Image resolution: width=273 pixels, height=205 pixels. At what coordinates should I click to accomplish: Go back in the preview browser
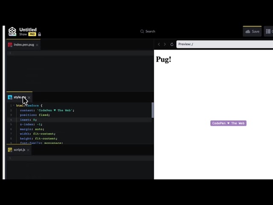(x=159, y=44)
